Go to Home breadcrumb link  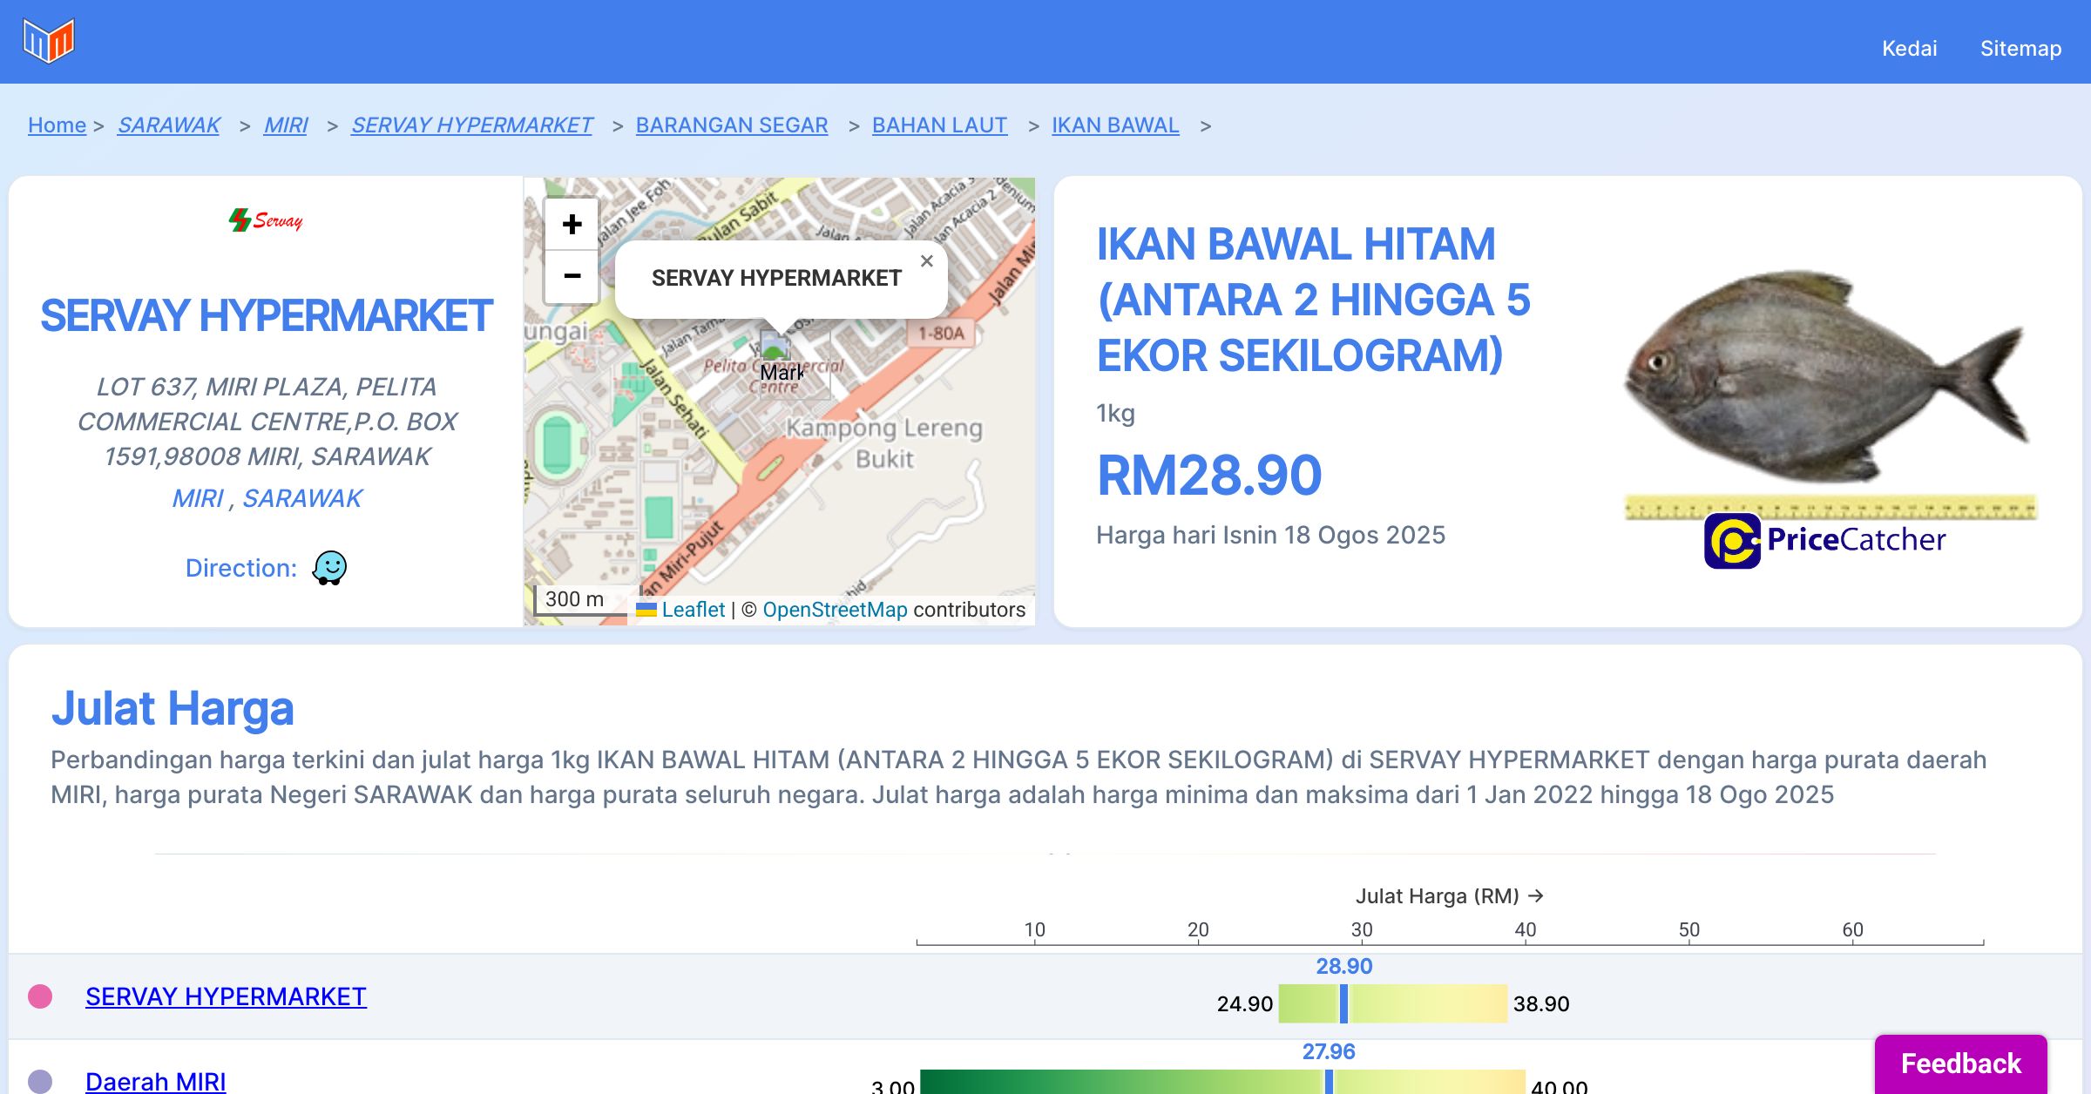[57, 125]
